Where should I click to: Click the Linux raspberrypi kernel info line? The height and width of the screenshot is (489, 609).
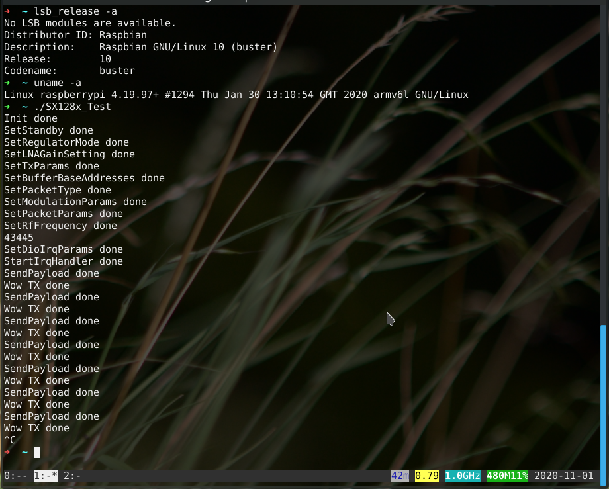click(236, 95)
